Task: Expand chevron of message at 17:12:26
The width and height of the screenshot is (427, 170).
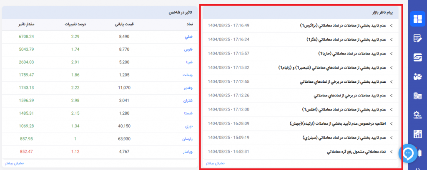Action: point(392,96)
